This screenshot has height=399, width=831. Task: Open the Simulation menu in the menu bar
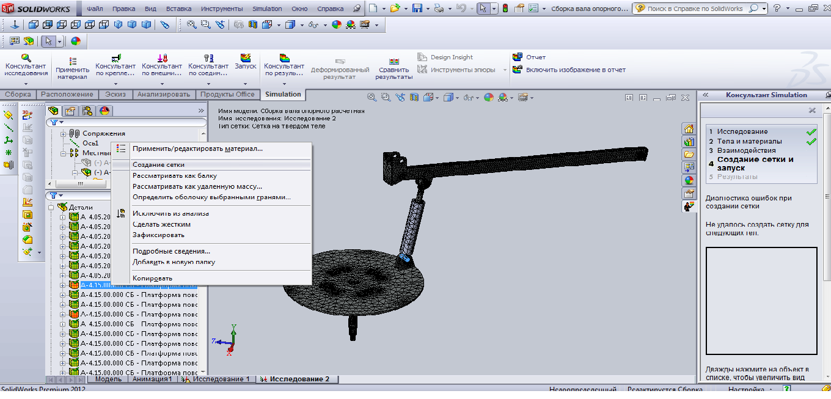[x=268, y=9]
